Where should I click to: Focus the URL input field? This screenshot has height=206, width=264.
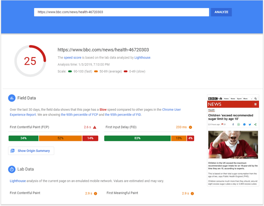[x=121, y=12]
